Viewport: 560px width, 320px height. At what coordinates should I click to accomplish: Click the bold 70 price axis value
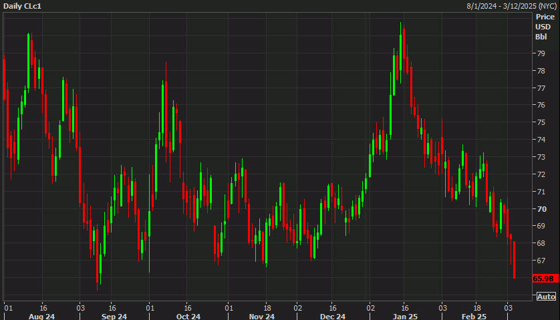click(541, 209)
